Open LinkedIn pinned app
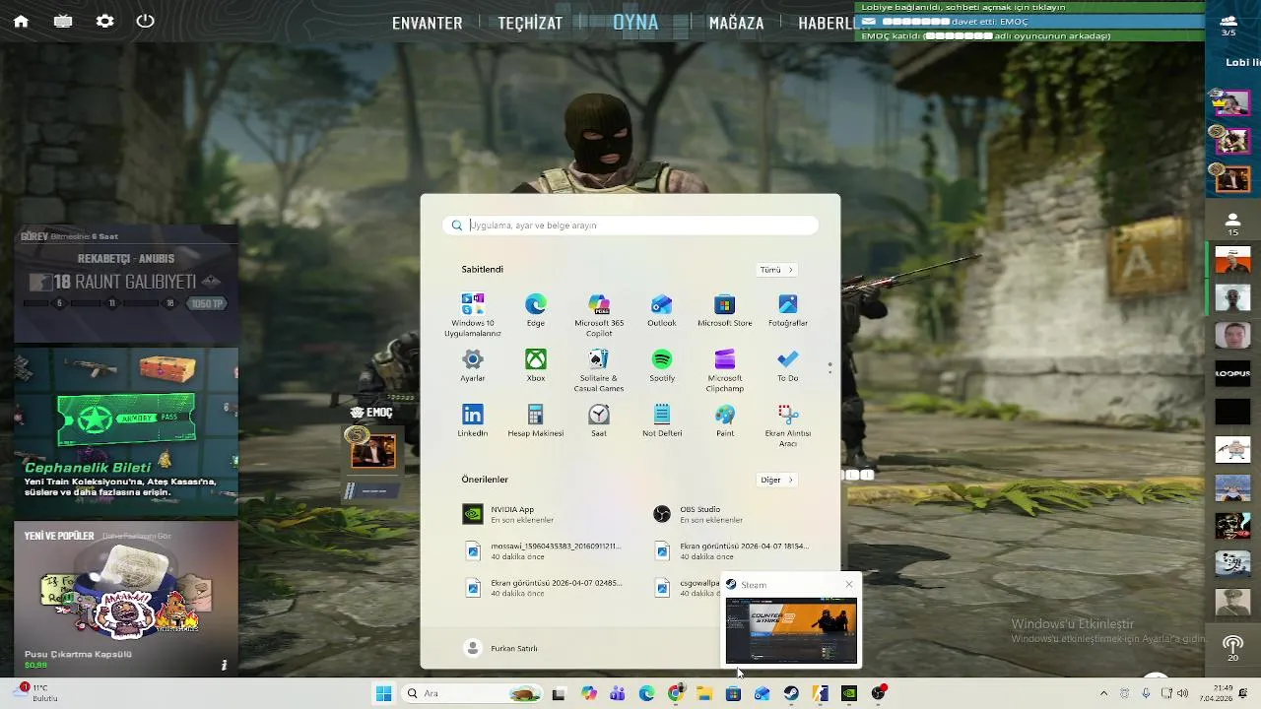The height and width of the screenshot is (709, 1261). 473,420
